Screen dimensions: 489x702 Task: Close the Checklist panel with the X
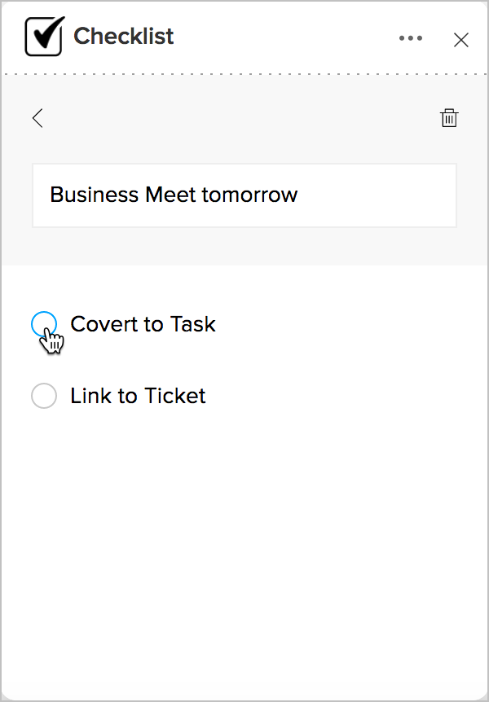point(461,39)
